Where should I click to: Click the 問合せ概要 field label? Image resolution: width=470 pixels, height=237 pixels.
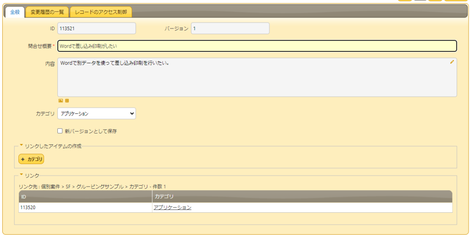pyautogui.click(x=40, y=46)
